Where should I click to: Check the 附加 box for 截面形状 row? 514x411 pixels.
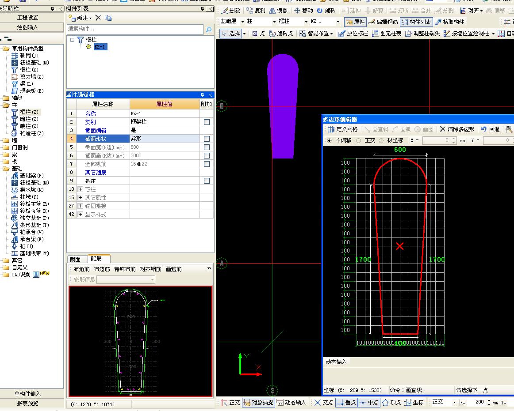(207, 139)
